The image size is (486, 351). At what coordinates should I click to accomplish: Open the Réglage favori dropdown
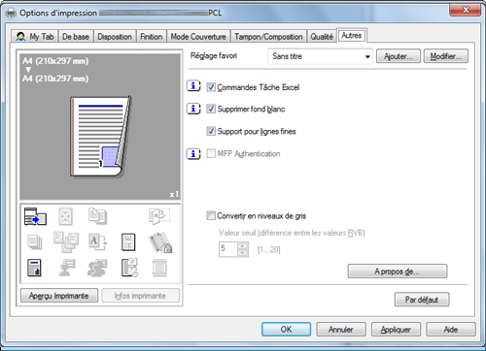(x=320, y=56)
